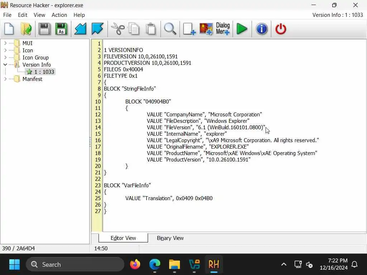
Task: Add image resource using the flower-picture icon
Action: [206, 29]
